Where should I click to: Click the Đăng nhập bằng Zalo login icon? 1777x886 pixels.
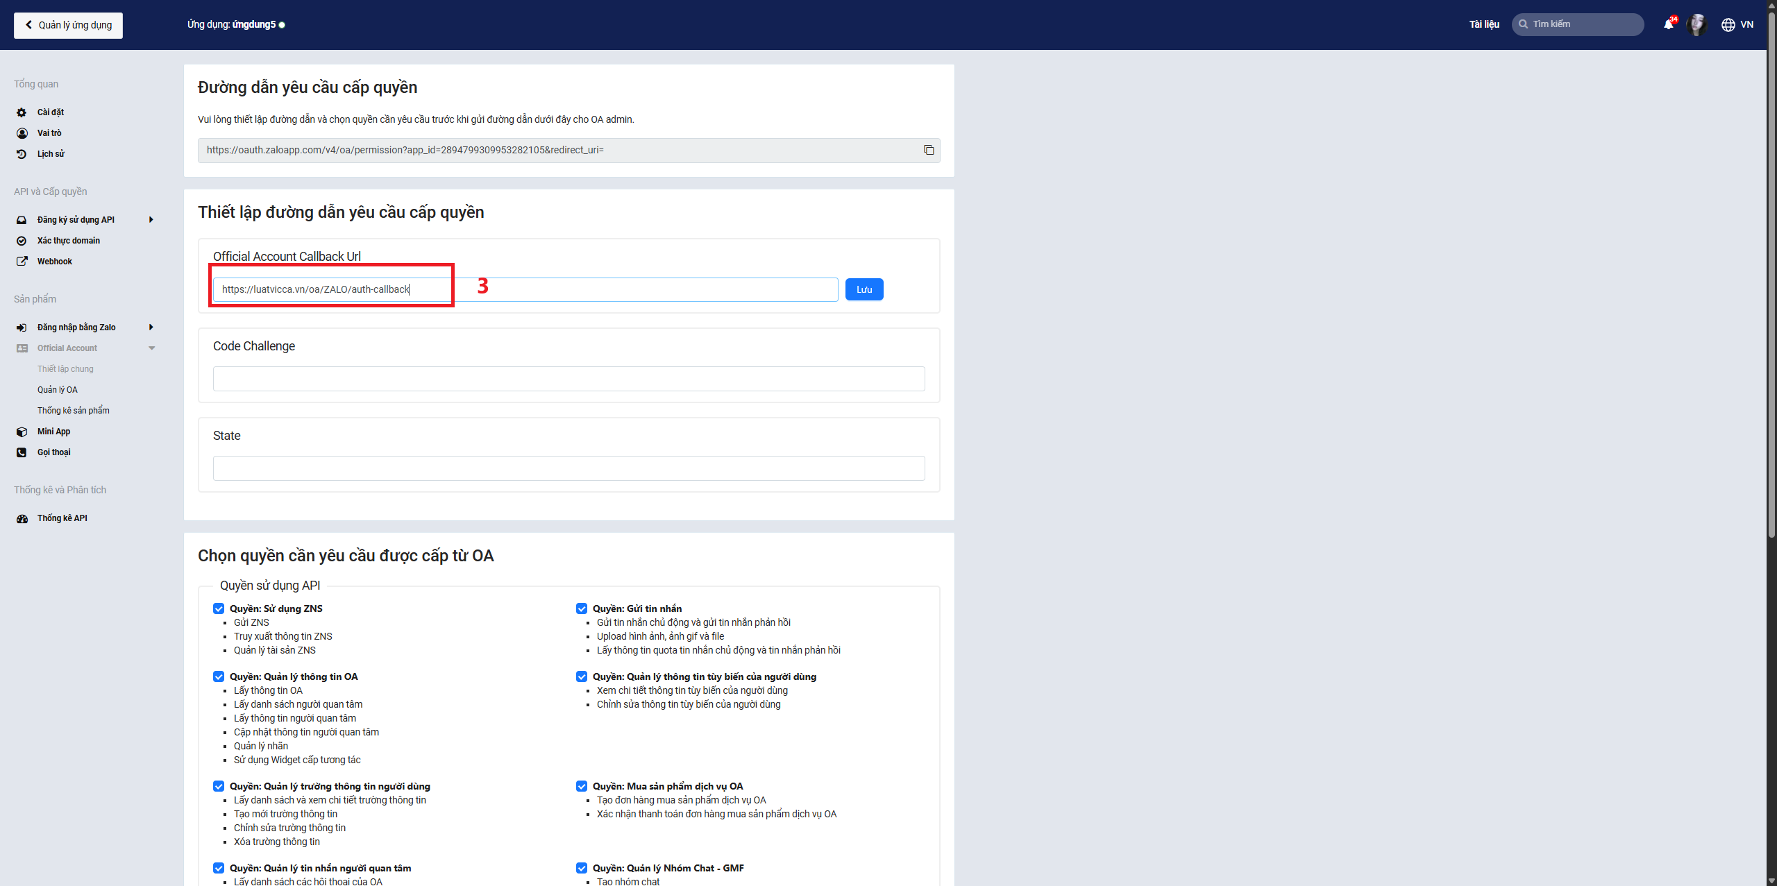coord(22,327)
